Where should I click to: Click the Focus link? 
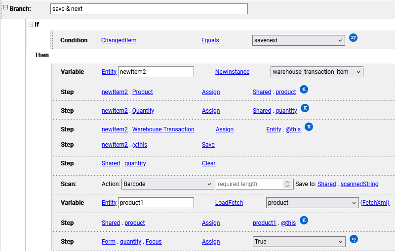point(154,242)
